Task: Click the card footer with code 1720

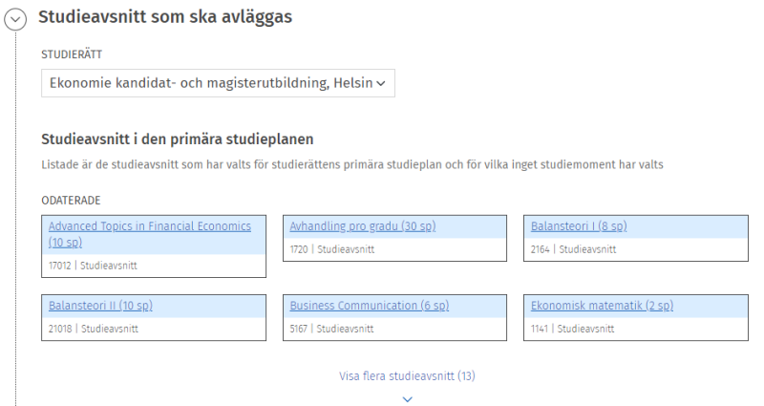Action: 395,249
